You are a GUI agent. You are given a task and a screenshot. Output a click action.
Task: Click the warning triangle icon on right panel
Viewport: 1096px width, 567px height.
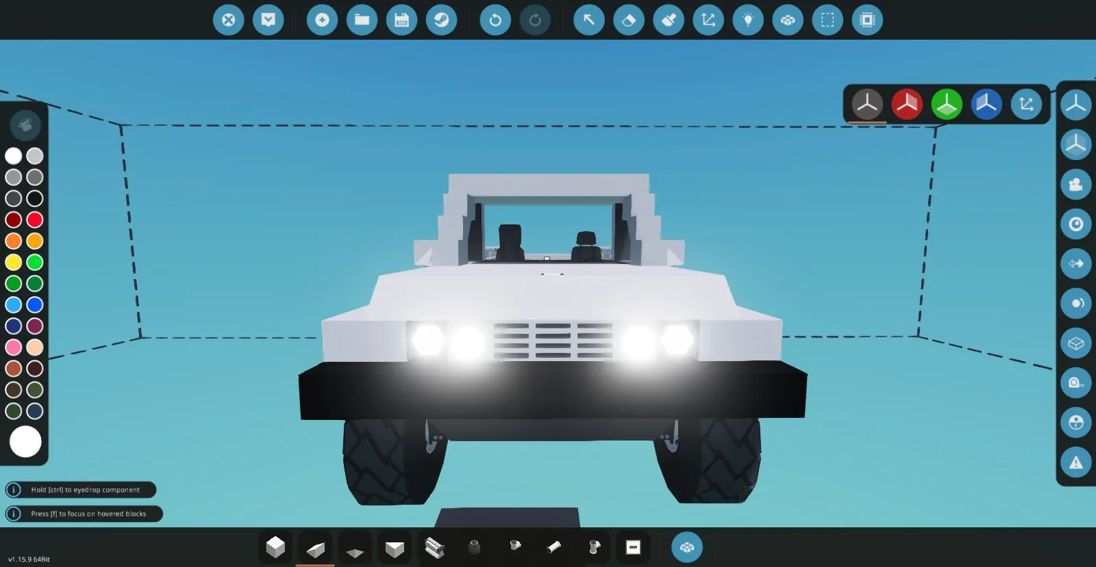1075,462
